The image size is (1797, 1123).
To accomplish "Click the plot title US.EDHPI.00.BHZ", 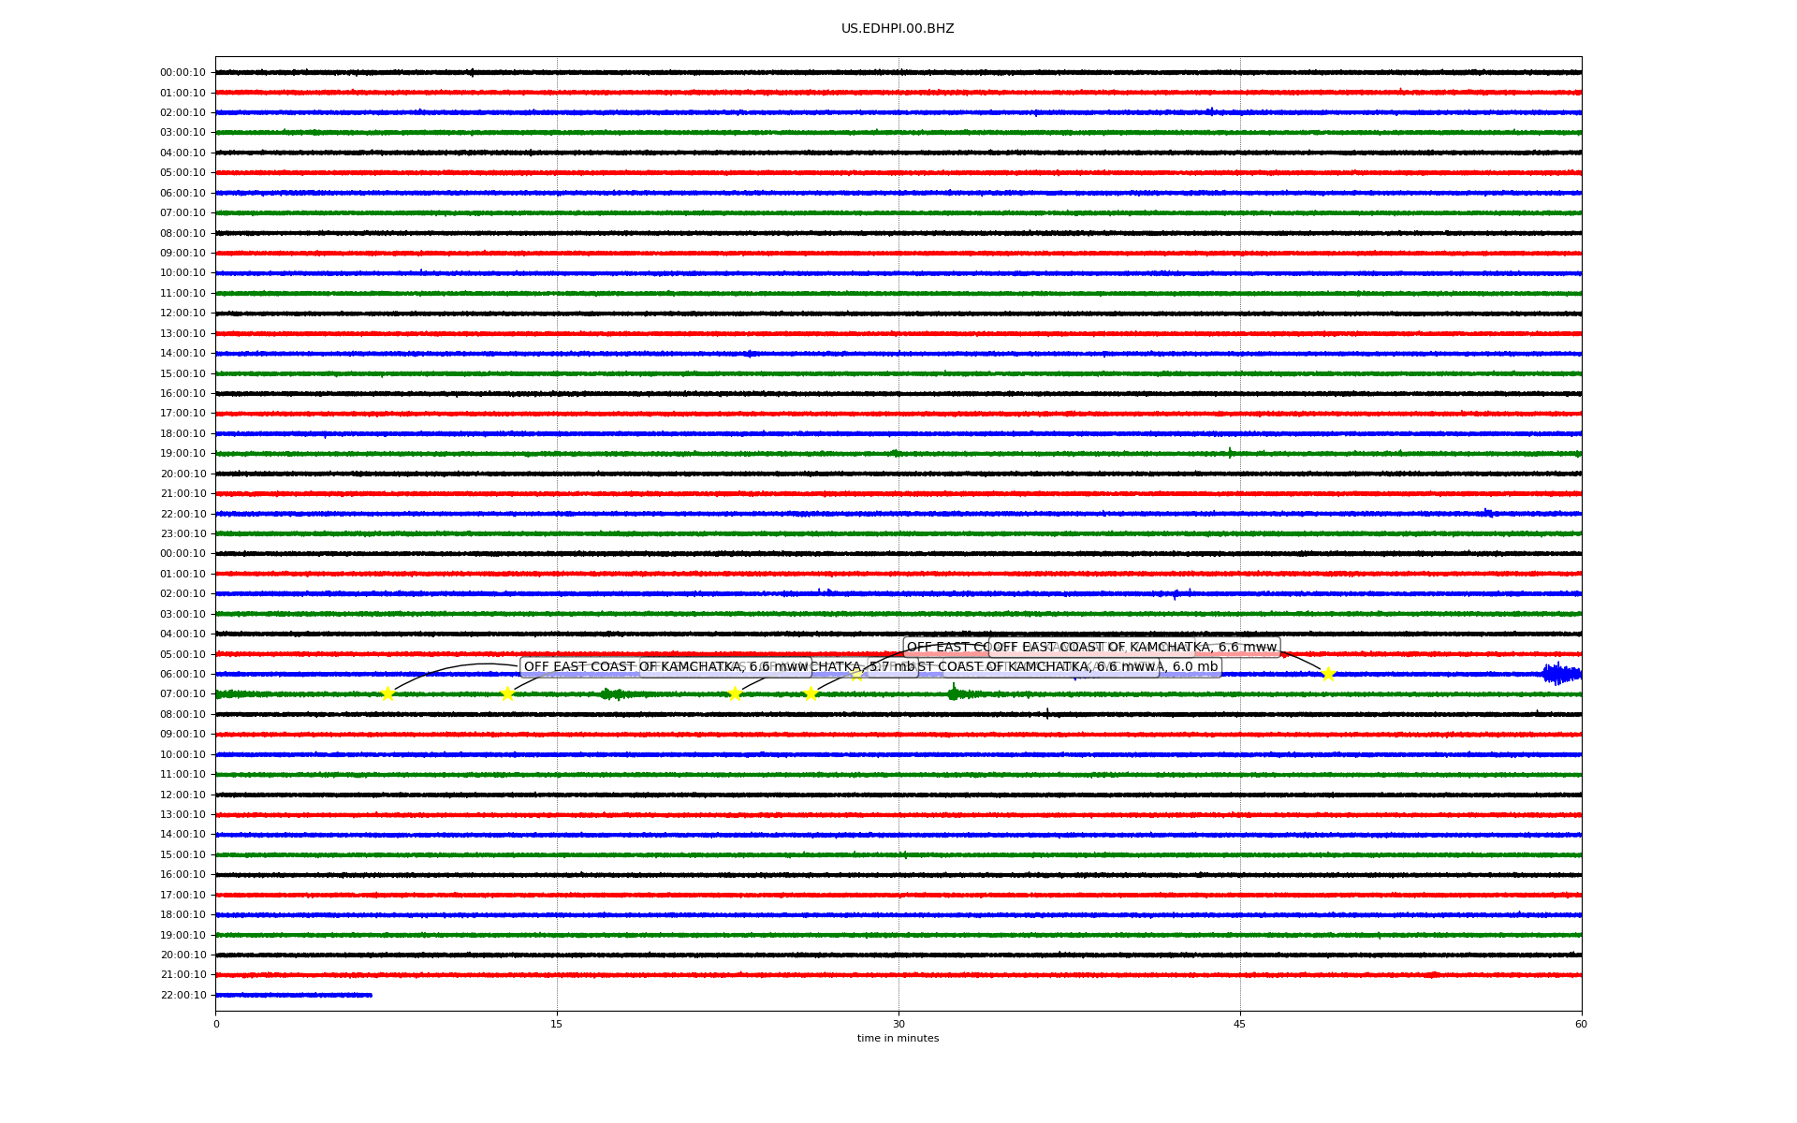I will 898,29.
